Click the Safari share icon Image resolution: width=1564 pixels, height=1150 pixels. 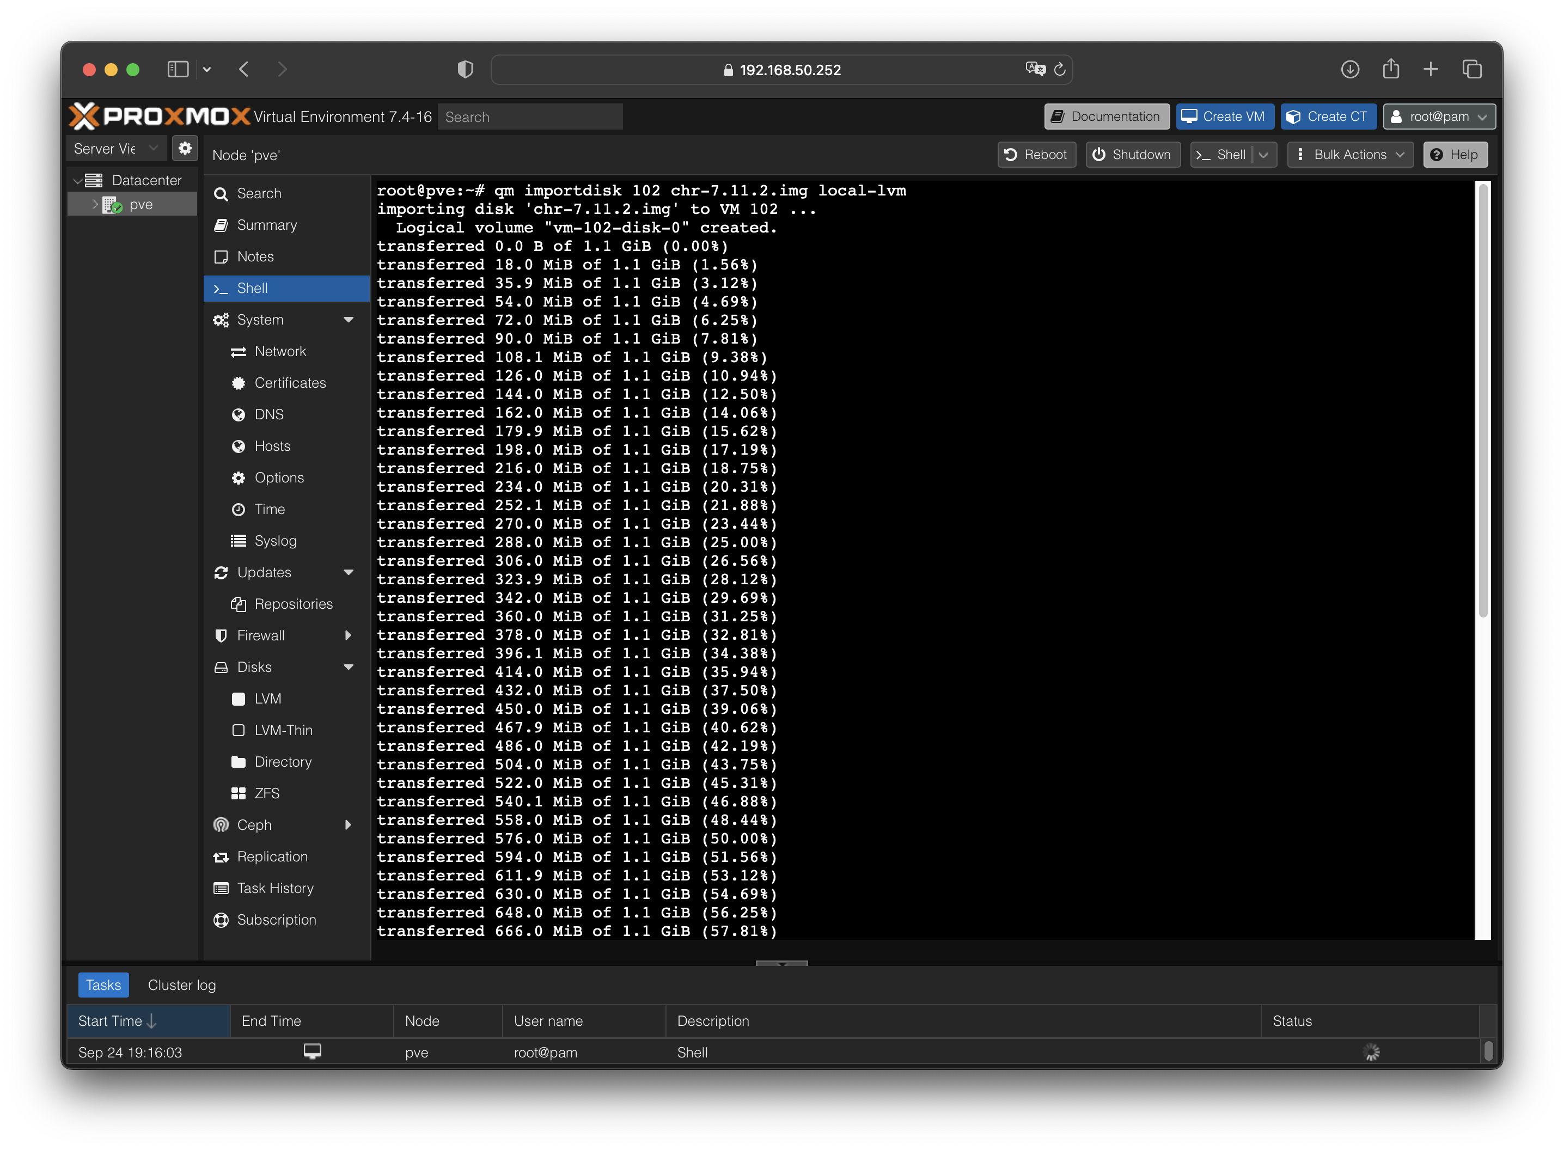1391,70
